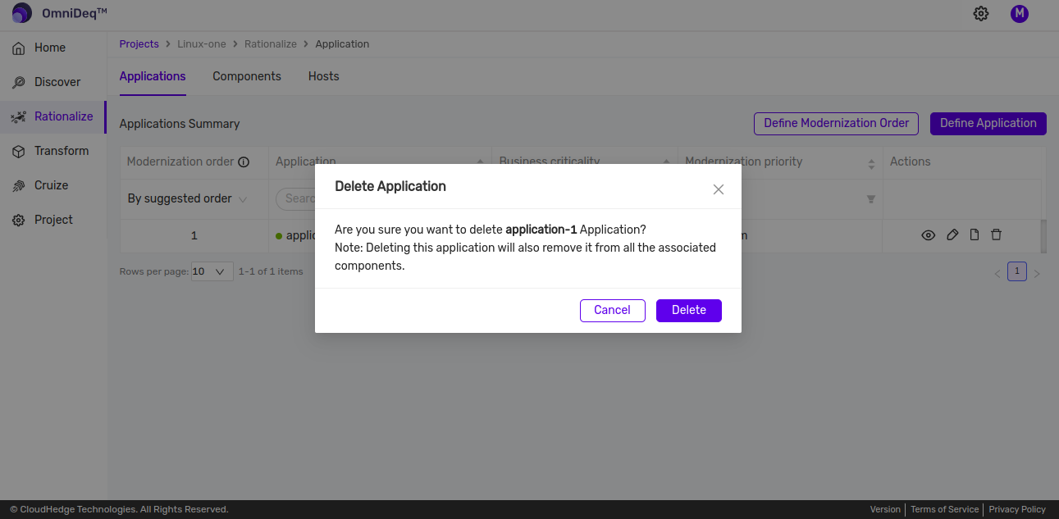Screen dimensions: 1059x519
Task: Open the Rows per page dropdown
Action: pos(212,271)
